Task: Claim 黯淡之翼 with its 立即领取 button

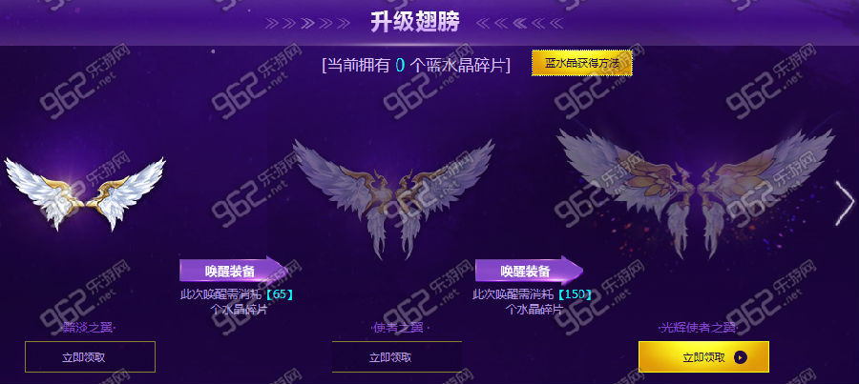Action: (x=90, y=357)
